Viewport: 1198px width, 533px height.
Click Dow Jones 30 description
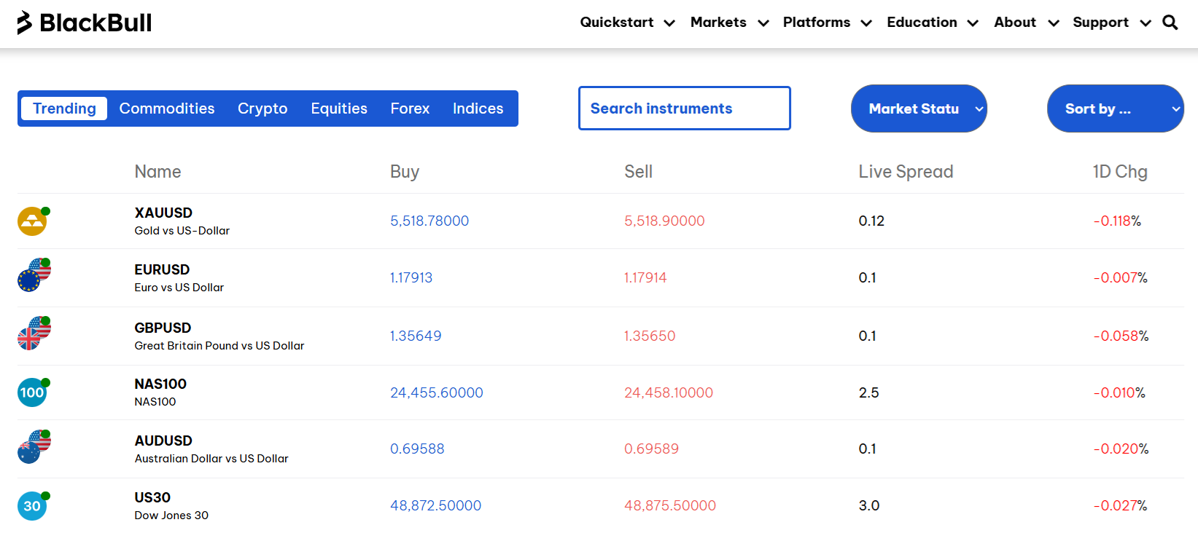[171, 516]
